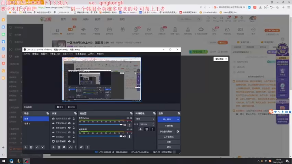The image size is (292, 164).
Task: Open advanced audio properties gears icon
Action: 81,147
